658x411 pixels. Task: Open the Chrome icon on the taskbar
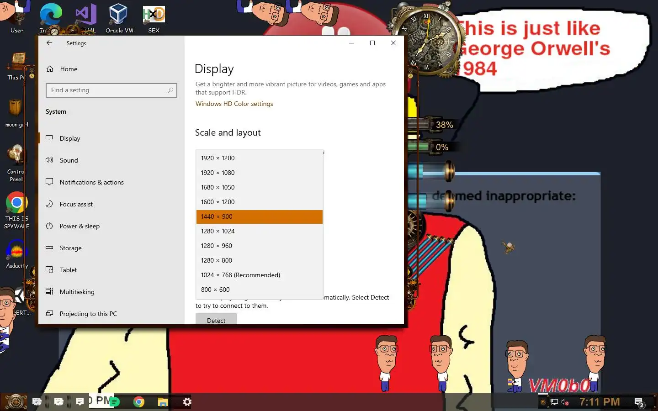tap(139, 402)
